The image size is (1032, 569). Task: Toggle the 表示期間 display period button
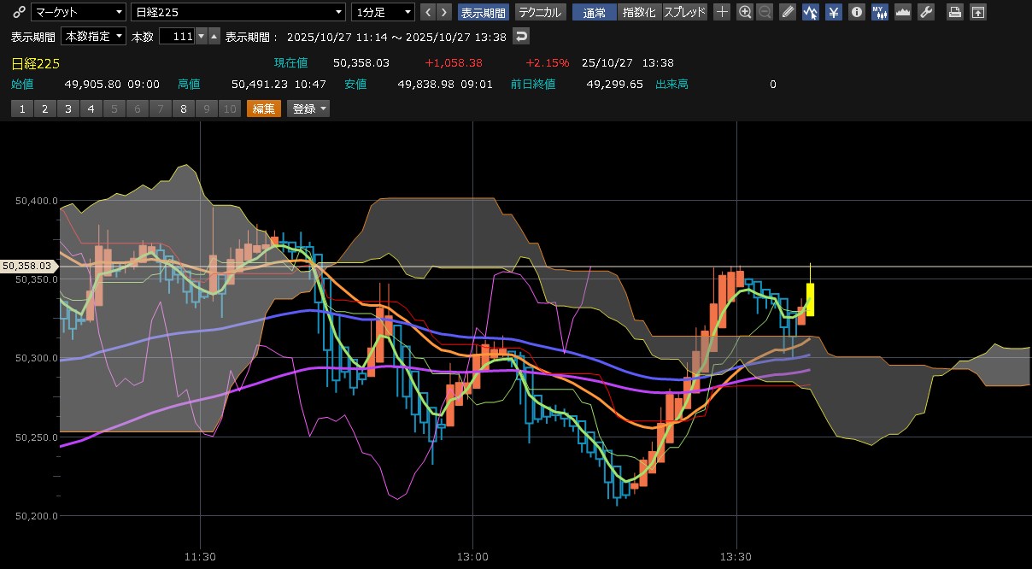click(x=484, y=12)
